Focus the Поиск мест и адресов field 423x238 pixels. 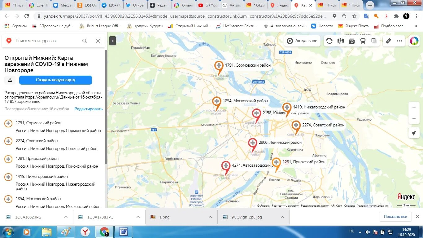tap(46, 41)
